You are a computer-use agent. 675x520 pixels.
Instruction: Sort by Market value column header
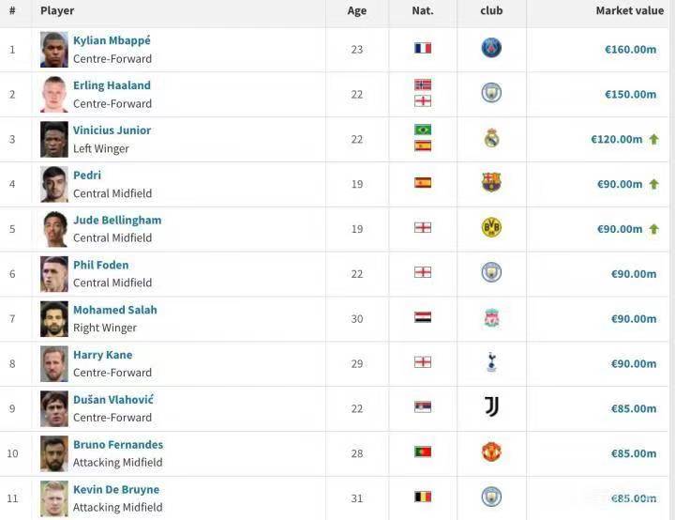(x=629, y=11)
